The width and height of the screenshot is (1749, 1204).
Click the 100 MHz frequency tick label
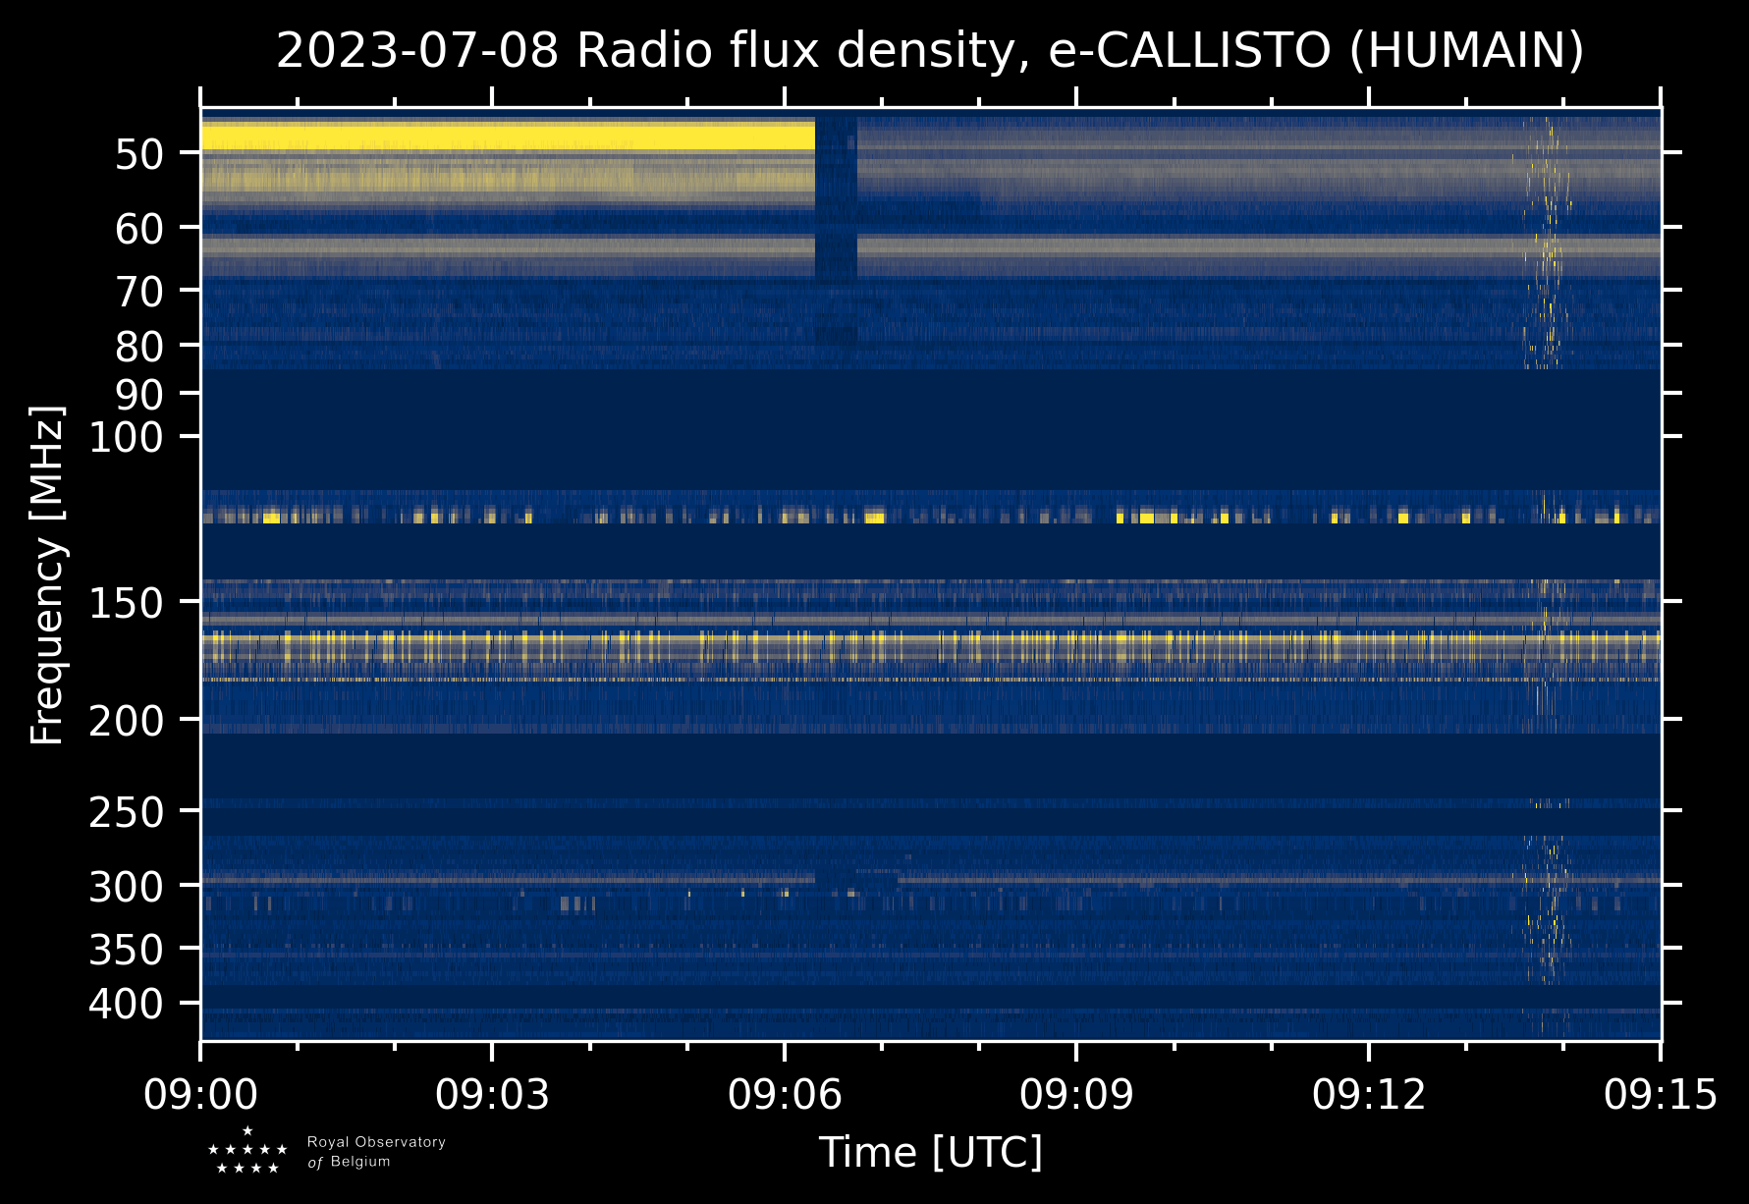click(126, 438)
